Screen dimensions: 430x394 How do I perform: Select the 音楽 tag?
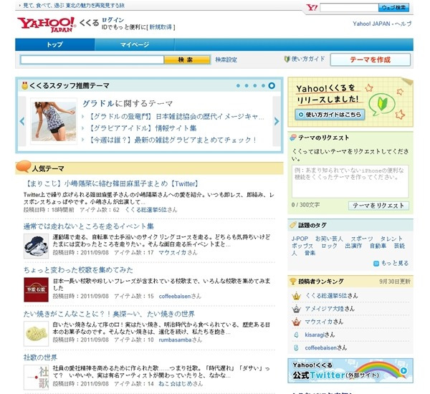pos(310,253)
